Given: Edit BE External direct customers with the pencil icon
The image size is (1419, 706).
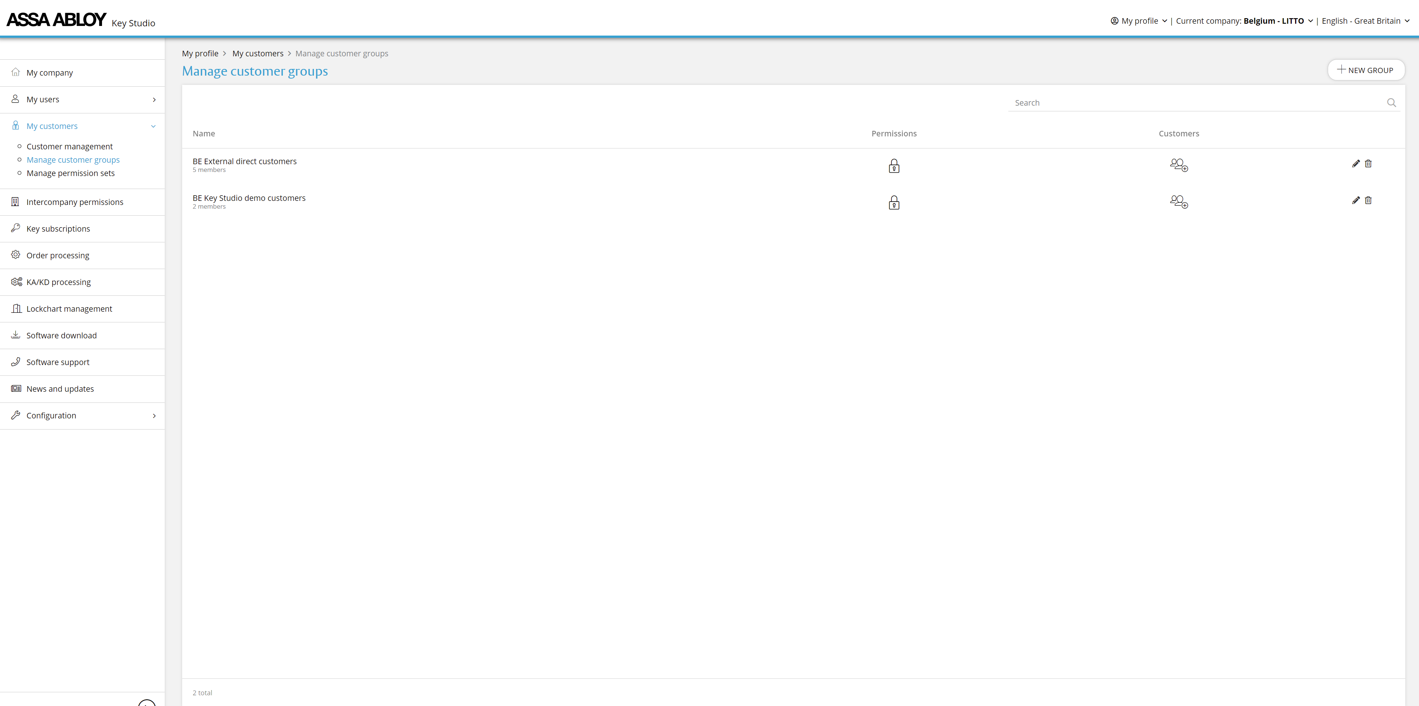Looking at the screenshot, I should coord(1356,163).
